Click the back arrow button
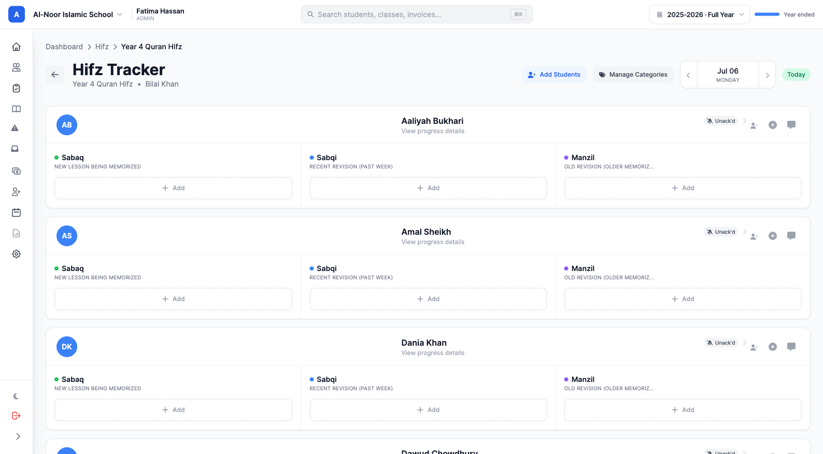The height and width of the screenshot is (454, 823). 55,75
